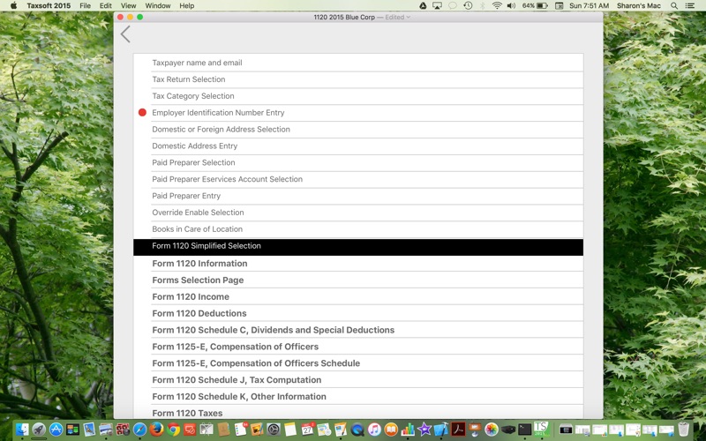Go back using the left chevron arrow
The height and width of the screenshot is (441, 706).
125,34
